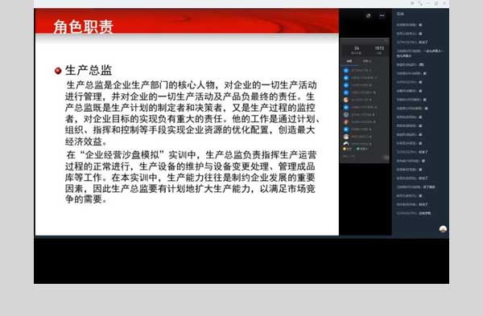Click the red bullet beside 生产总监
The height and width of the screenshot is (316, 483).
coord(58,71)
